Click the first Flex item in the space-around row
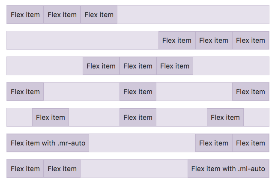Viewport: 275px width, 184px height. [x=51, y=117]
